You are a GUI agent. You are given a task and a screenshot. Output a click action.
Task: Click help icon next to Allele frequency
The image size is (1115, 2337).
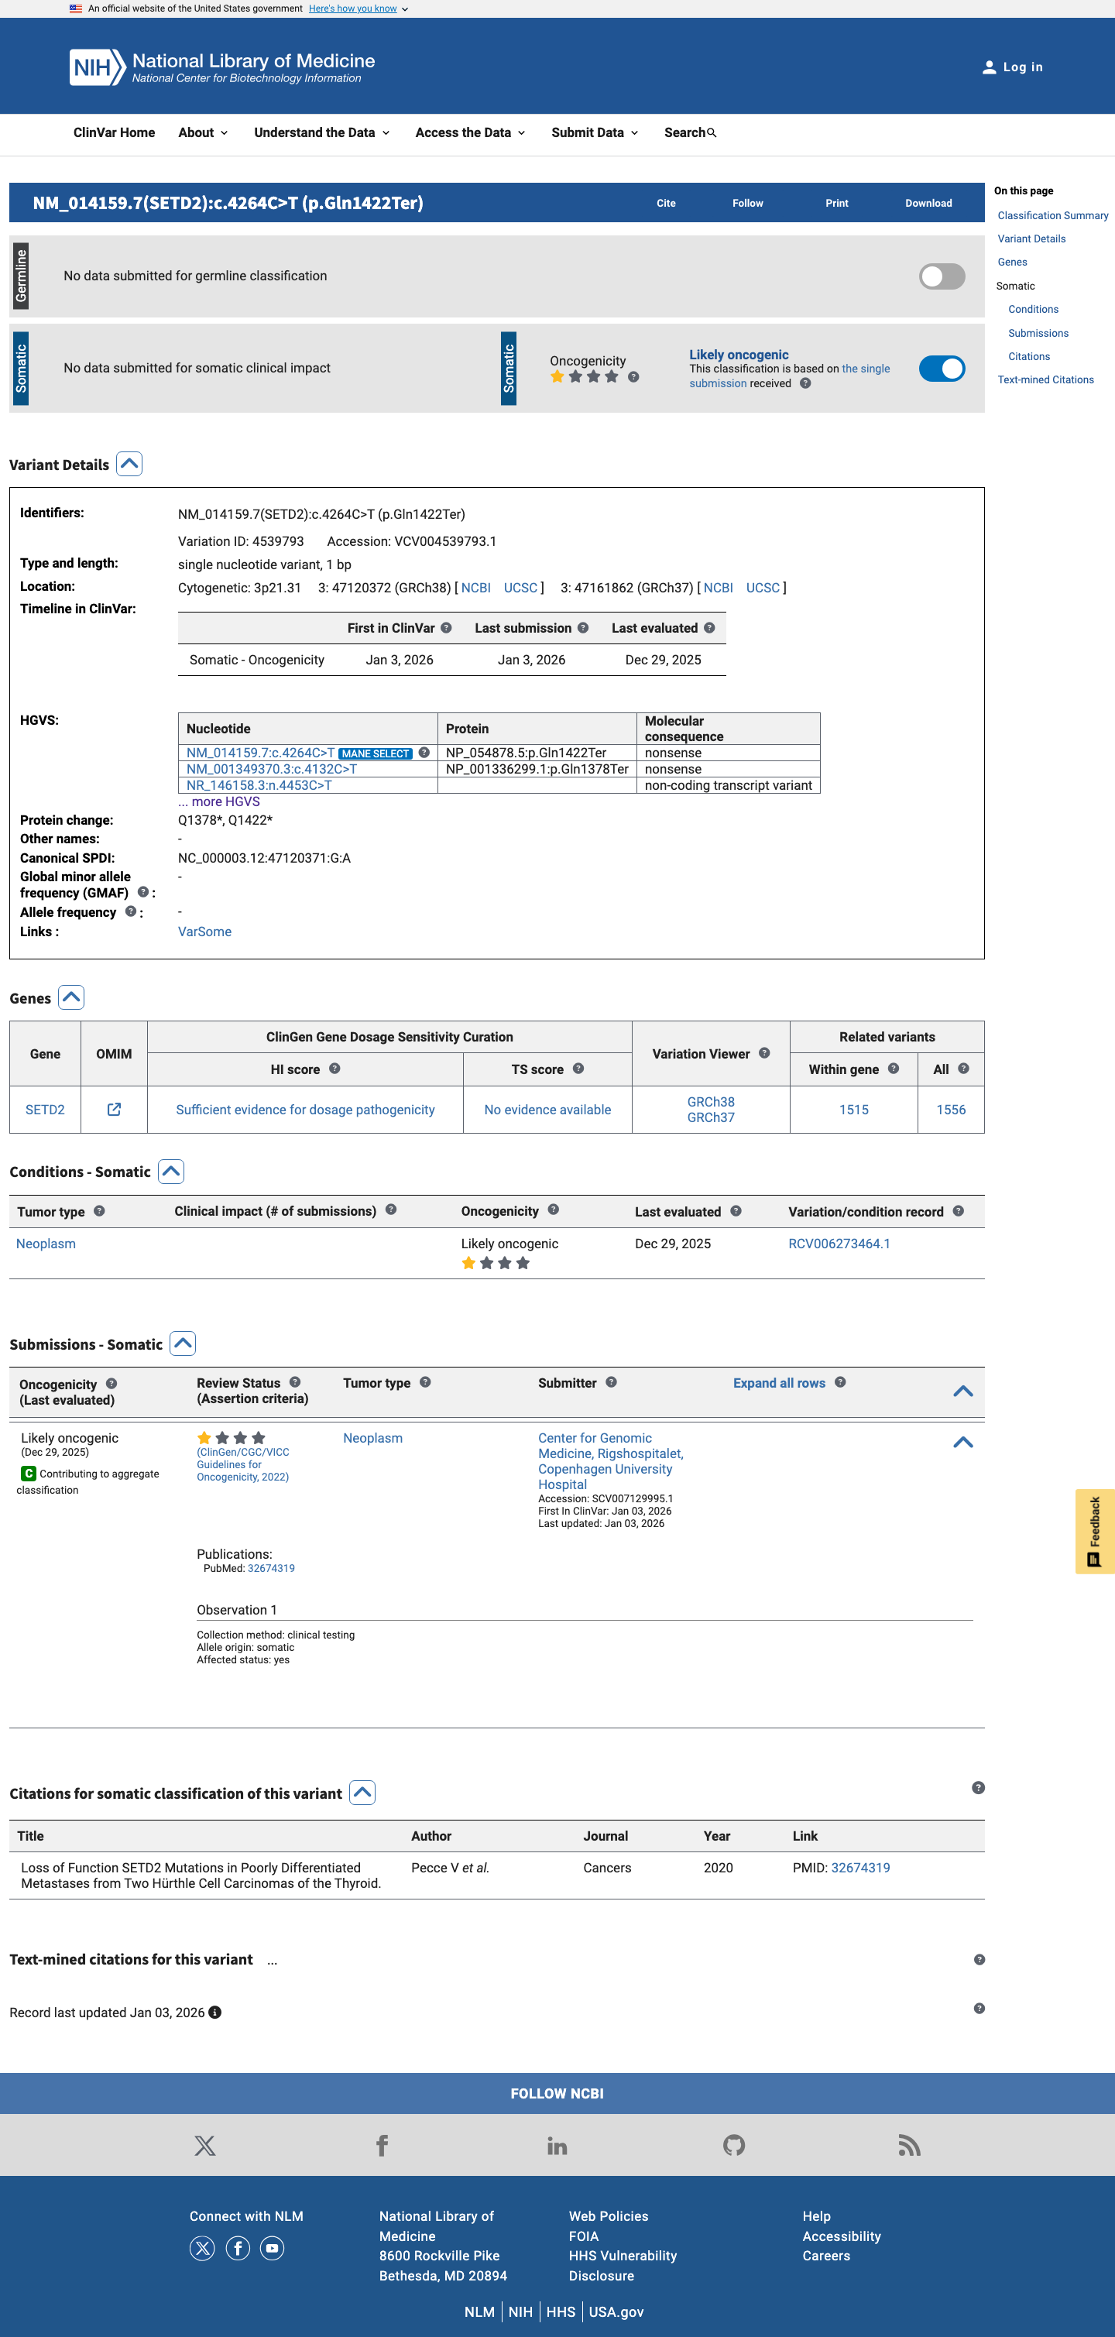coord(131,911)
